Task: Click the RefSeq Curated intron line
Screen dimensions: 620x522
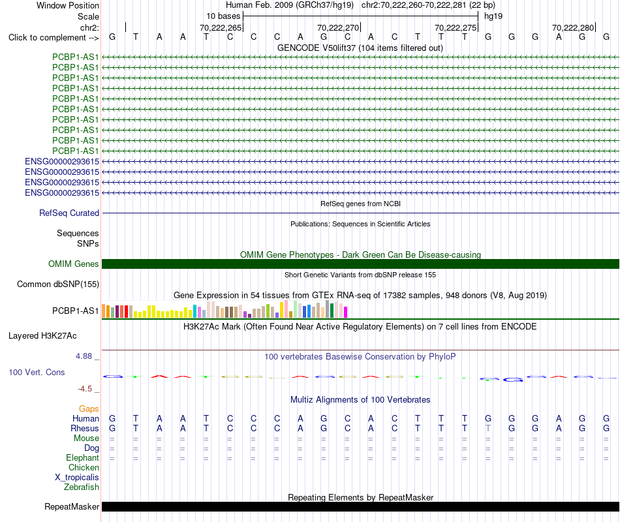Action: pos(360,213)
